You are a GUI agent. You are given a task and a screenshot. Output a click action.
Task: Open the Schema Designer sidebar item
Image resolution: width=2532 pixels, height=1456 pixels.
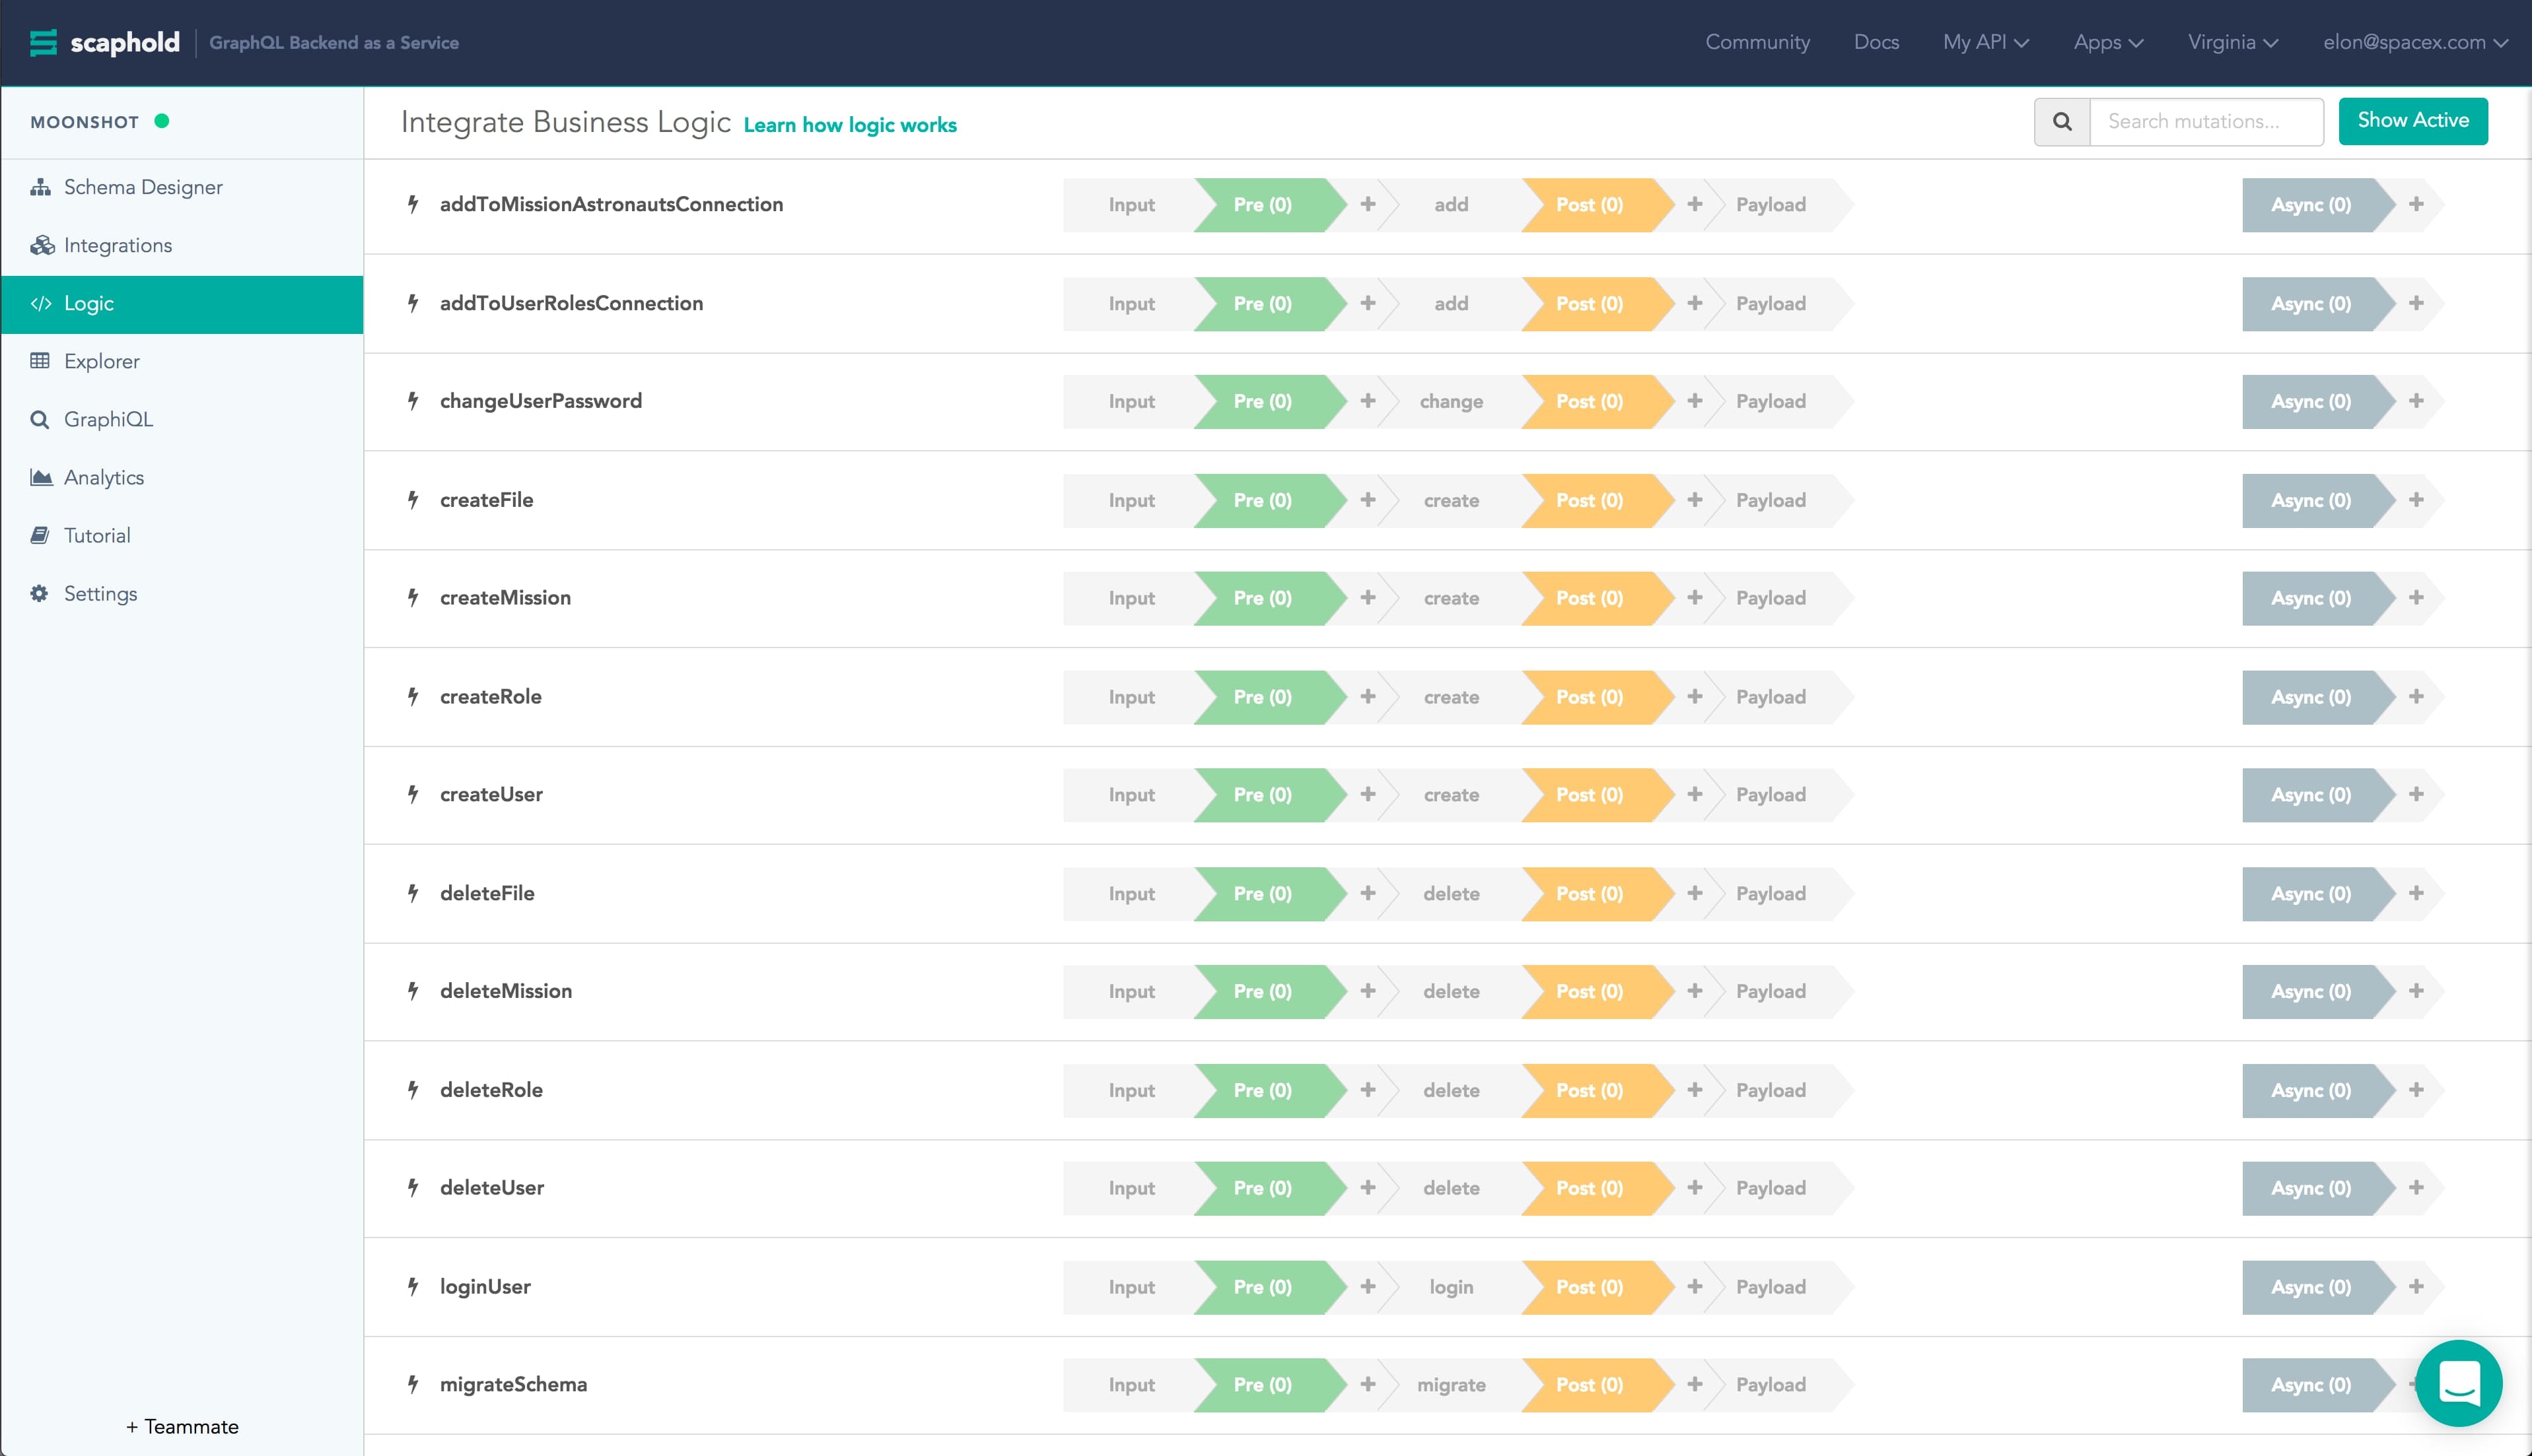pos(142,187)
